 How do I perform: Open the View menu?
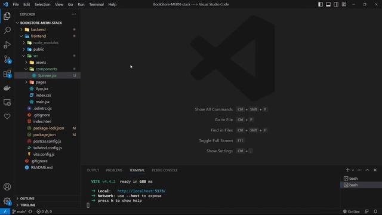[59, 4]
